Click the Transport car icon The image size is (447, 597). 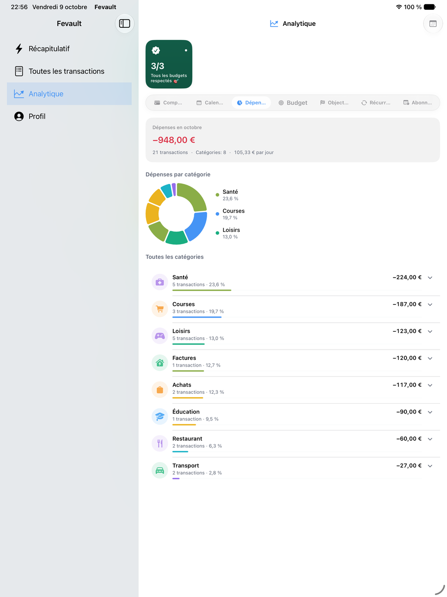pos(160,470)
